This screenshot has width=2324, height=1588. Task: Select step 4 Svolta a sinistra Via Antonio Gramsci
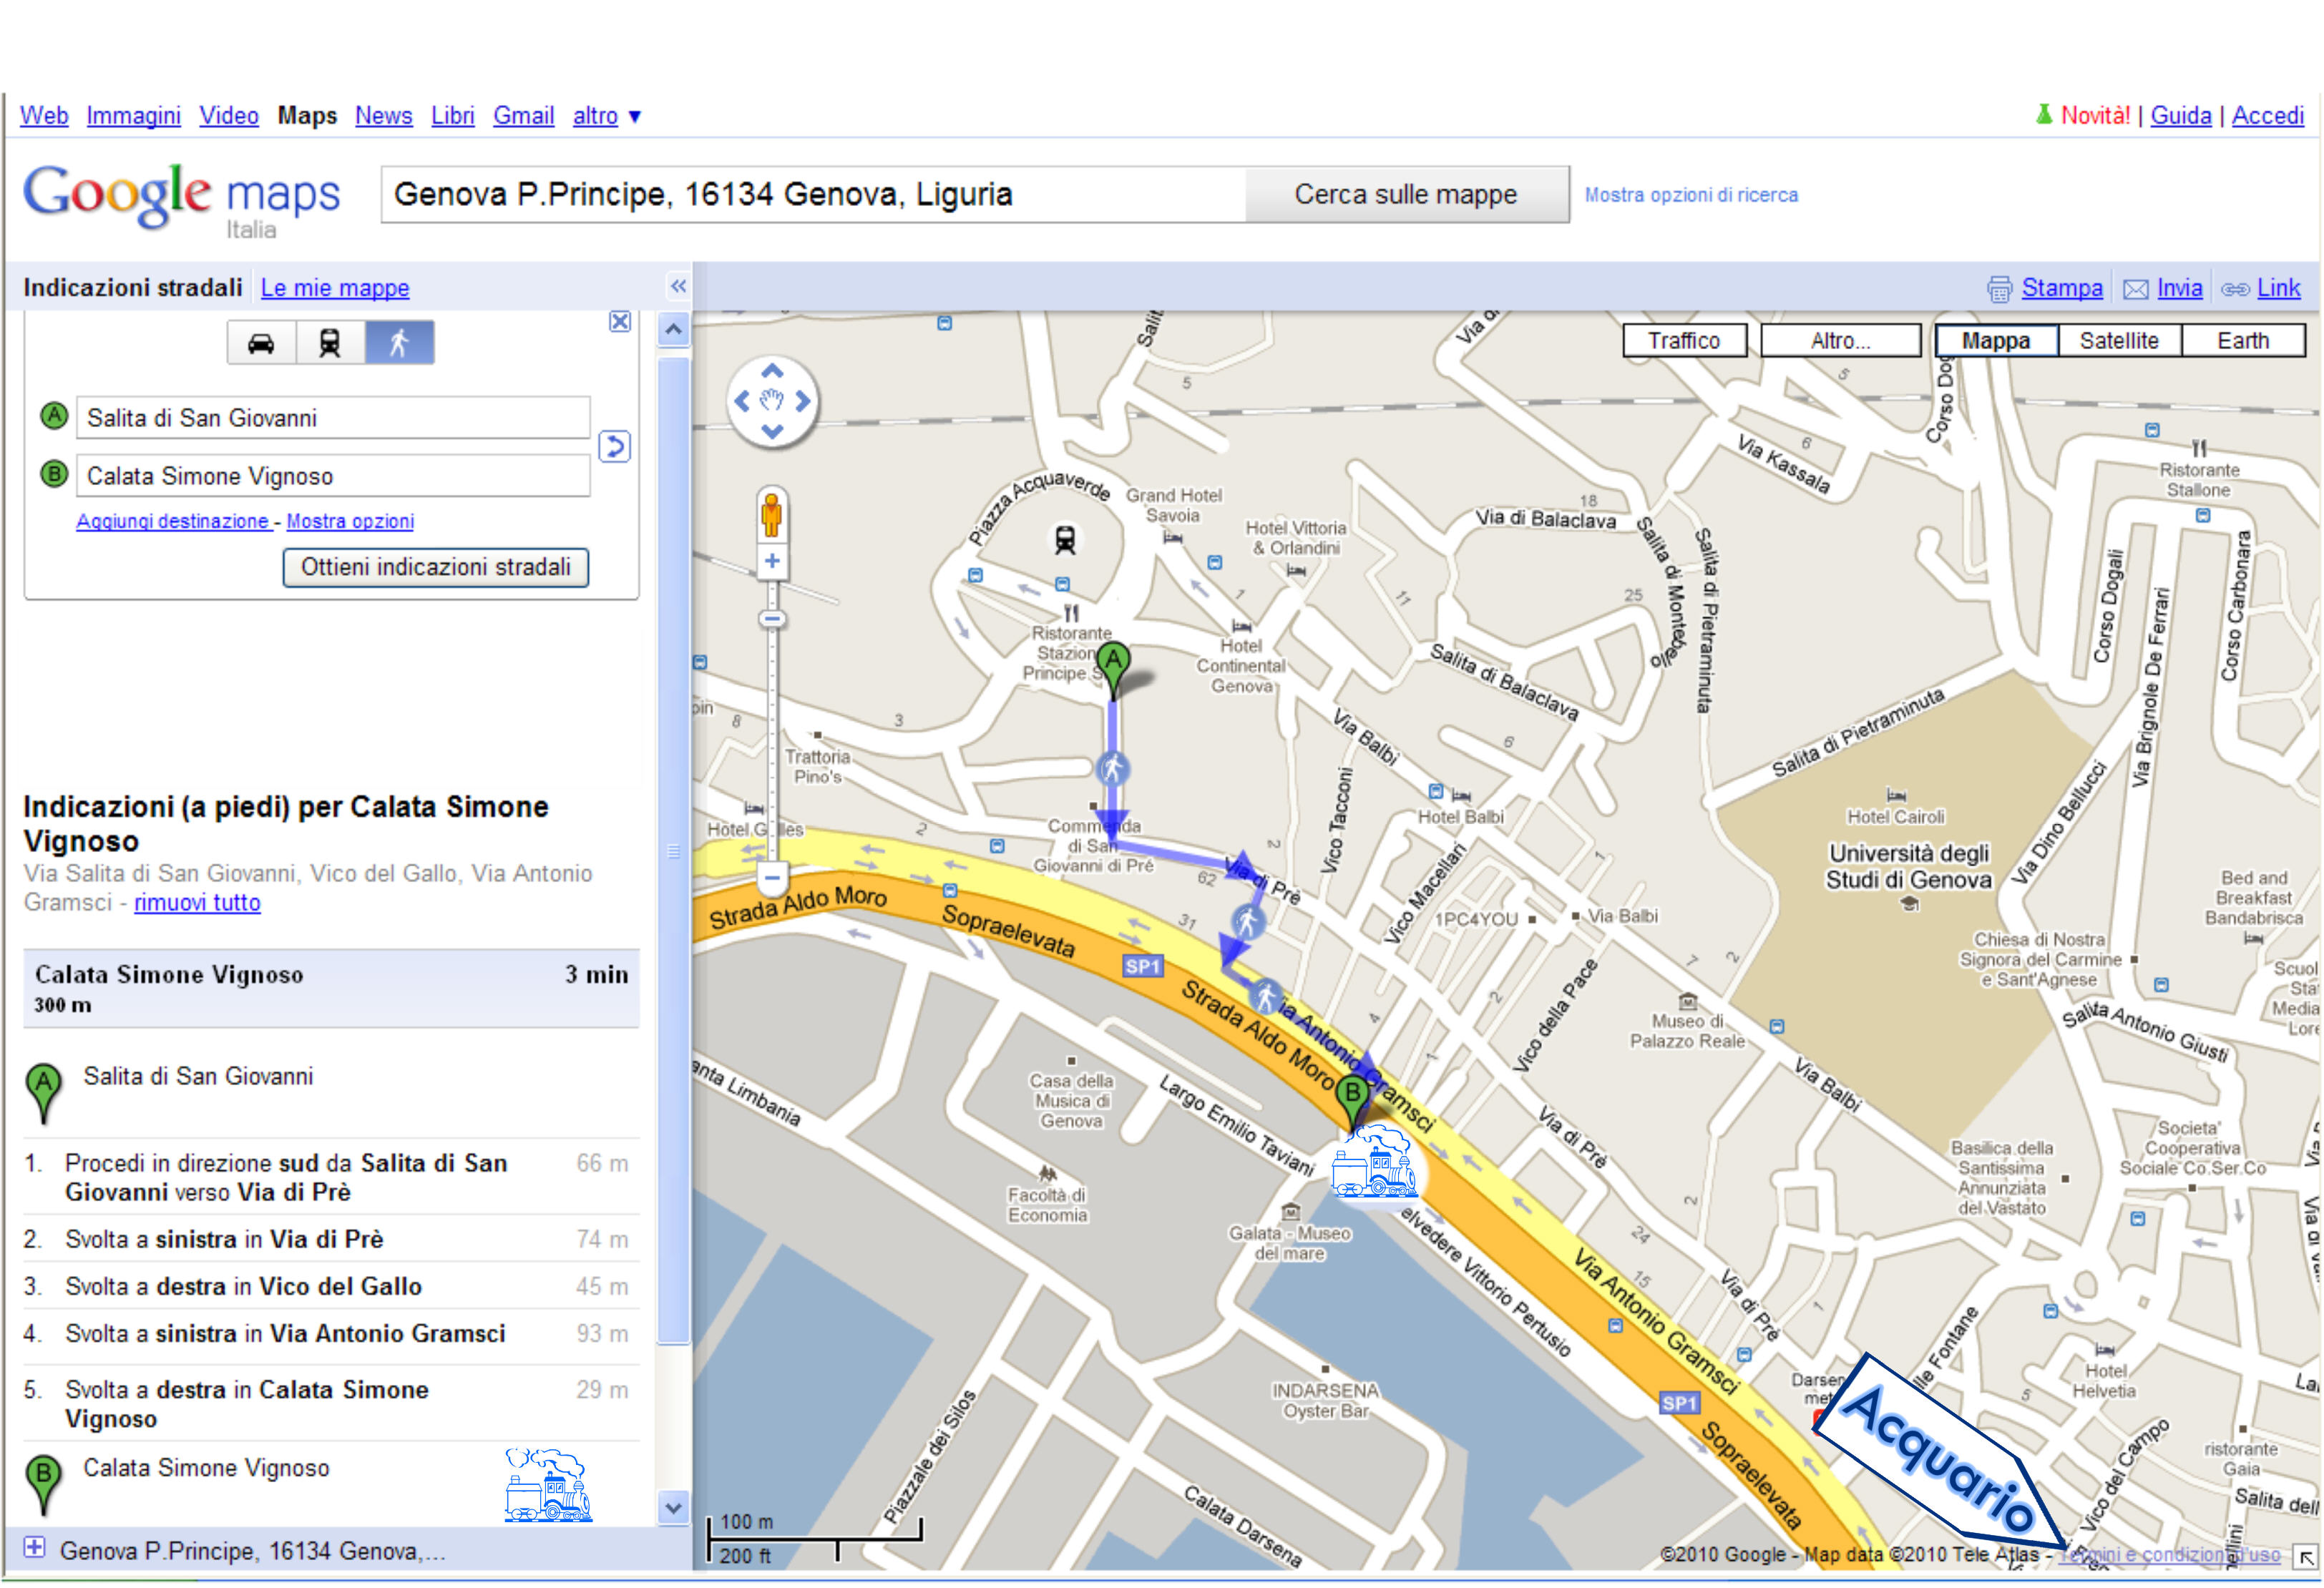pos(330,1333)
